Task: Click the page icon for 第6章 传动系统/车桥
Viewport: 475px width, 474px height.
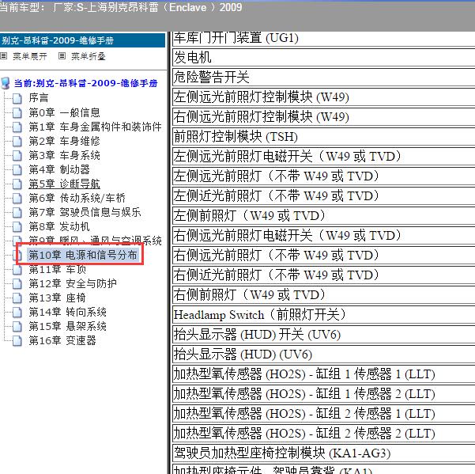Action: [x=17, y=198]
